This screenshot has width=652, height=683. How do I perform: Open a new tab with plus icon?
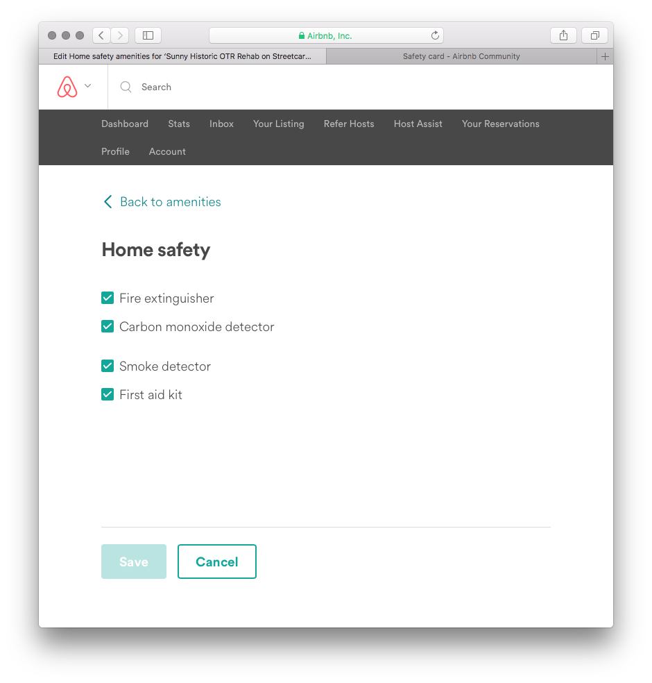pos(605,57)
